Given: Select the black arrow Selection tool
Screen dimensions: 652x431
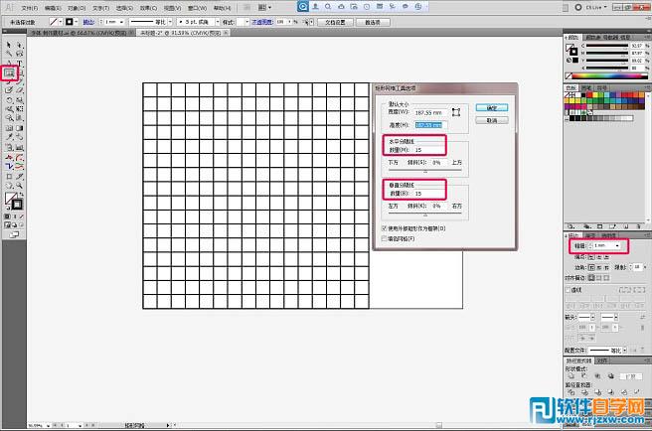Looking at the screenshot, I should point(9,45).
